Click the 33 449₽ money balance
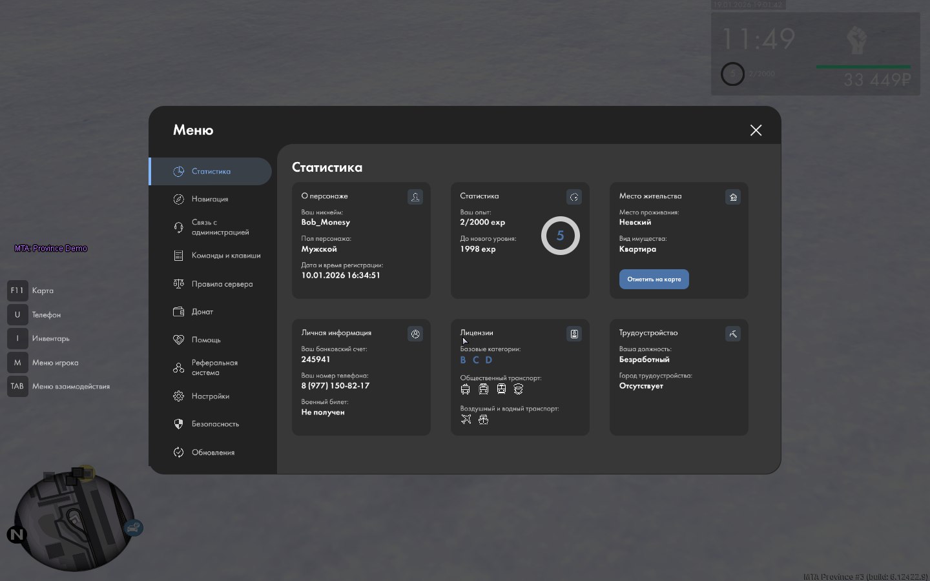Image resolution: width=930 pixels, height=581 pixels. click(877, 80)
